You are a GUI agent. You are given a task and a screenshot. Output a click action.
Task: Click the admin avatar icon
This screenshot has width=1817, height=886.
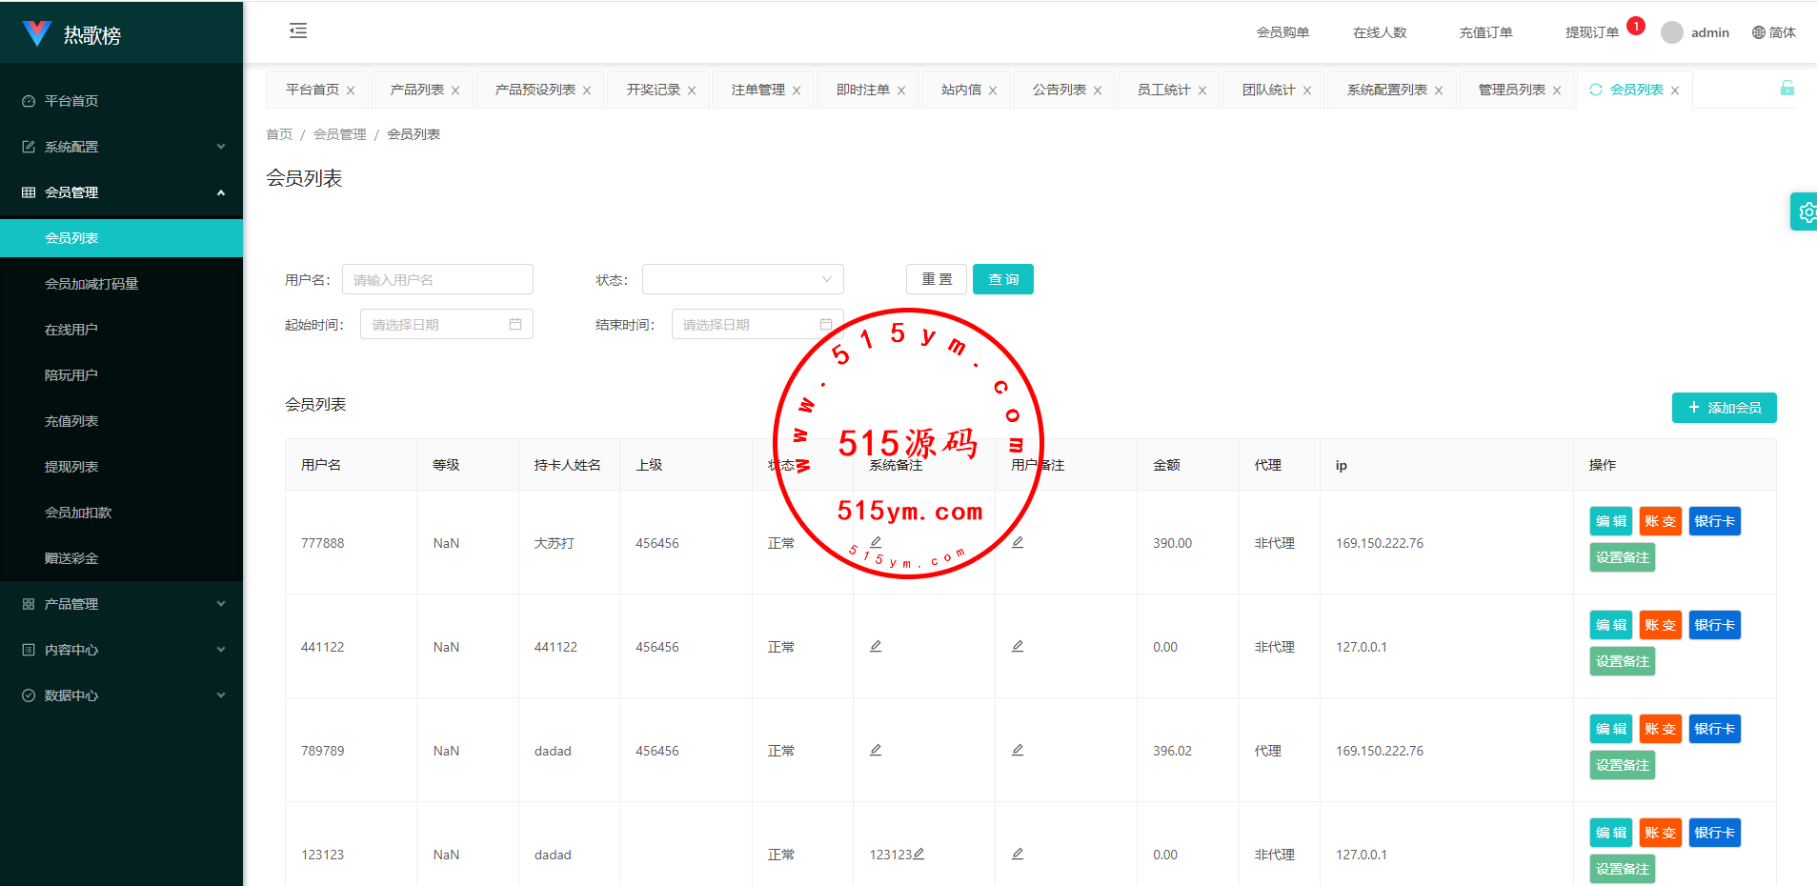pos(1672,32)
